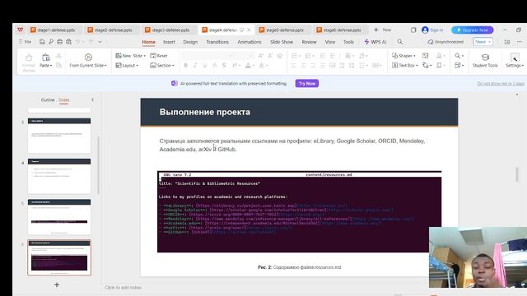The image size is (527, 296).
Task: Click the window layout icon left of Sign in
Action: tap(413, 30)
